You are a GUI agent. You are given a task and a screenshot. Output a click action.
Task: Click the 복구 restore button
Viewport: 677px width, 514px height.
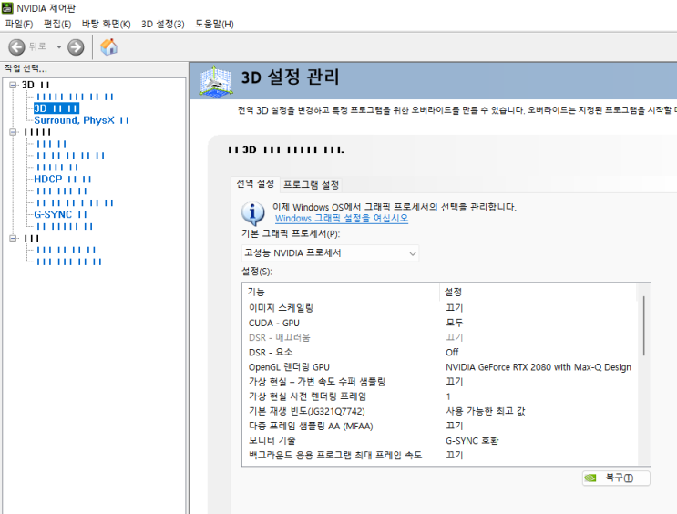[616, 478]
